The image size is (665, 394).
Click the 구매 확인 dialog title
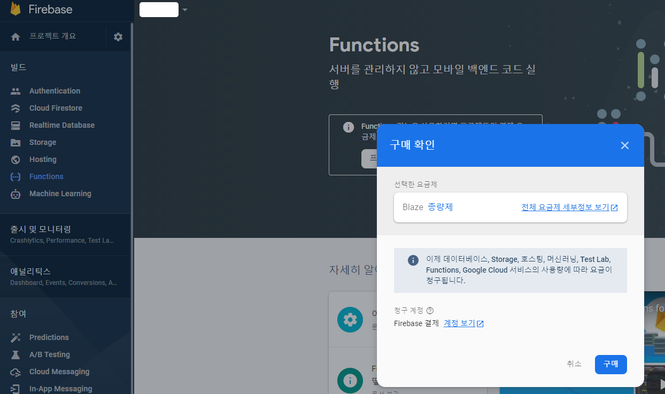412,145
